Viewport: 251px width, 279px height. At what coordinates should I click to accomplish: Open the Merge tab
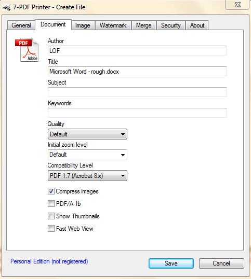pos(143,25)
